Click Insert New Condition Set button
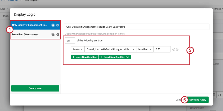Image resolution: width=223 pixels, height=111 pixels. tap(115, 57)
